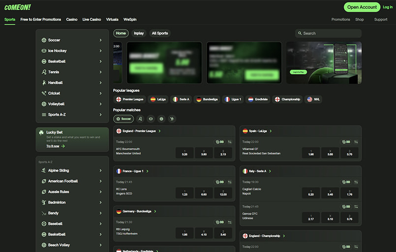The height and width of the screenshot is (252, 396).
Task: Click the Try it now link
Action: click(x=55, y=146)
